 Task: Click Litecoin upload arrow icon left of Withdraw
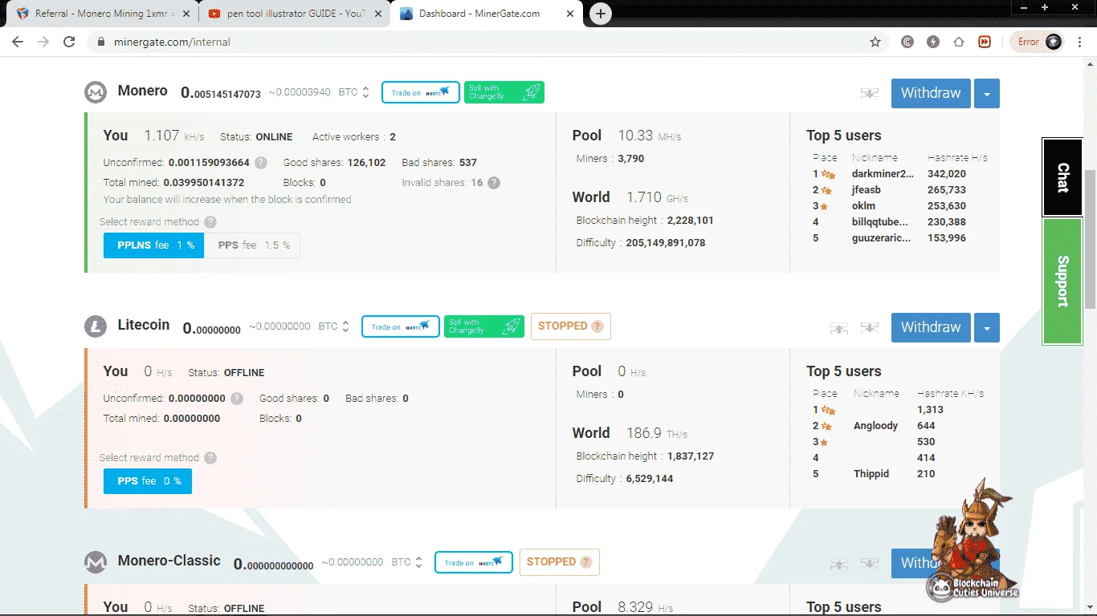tap(839, 327)
